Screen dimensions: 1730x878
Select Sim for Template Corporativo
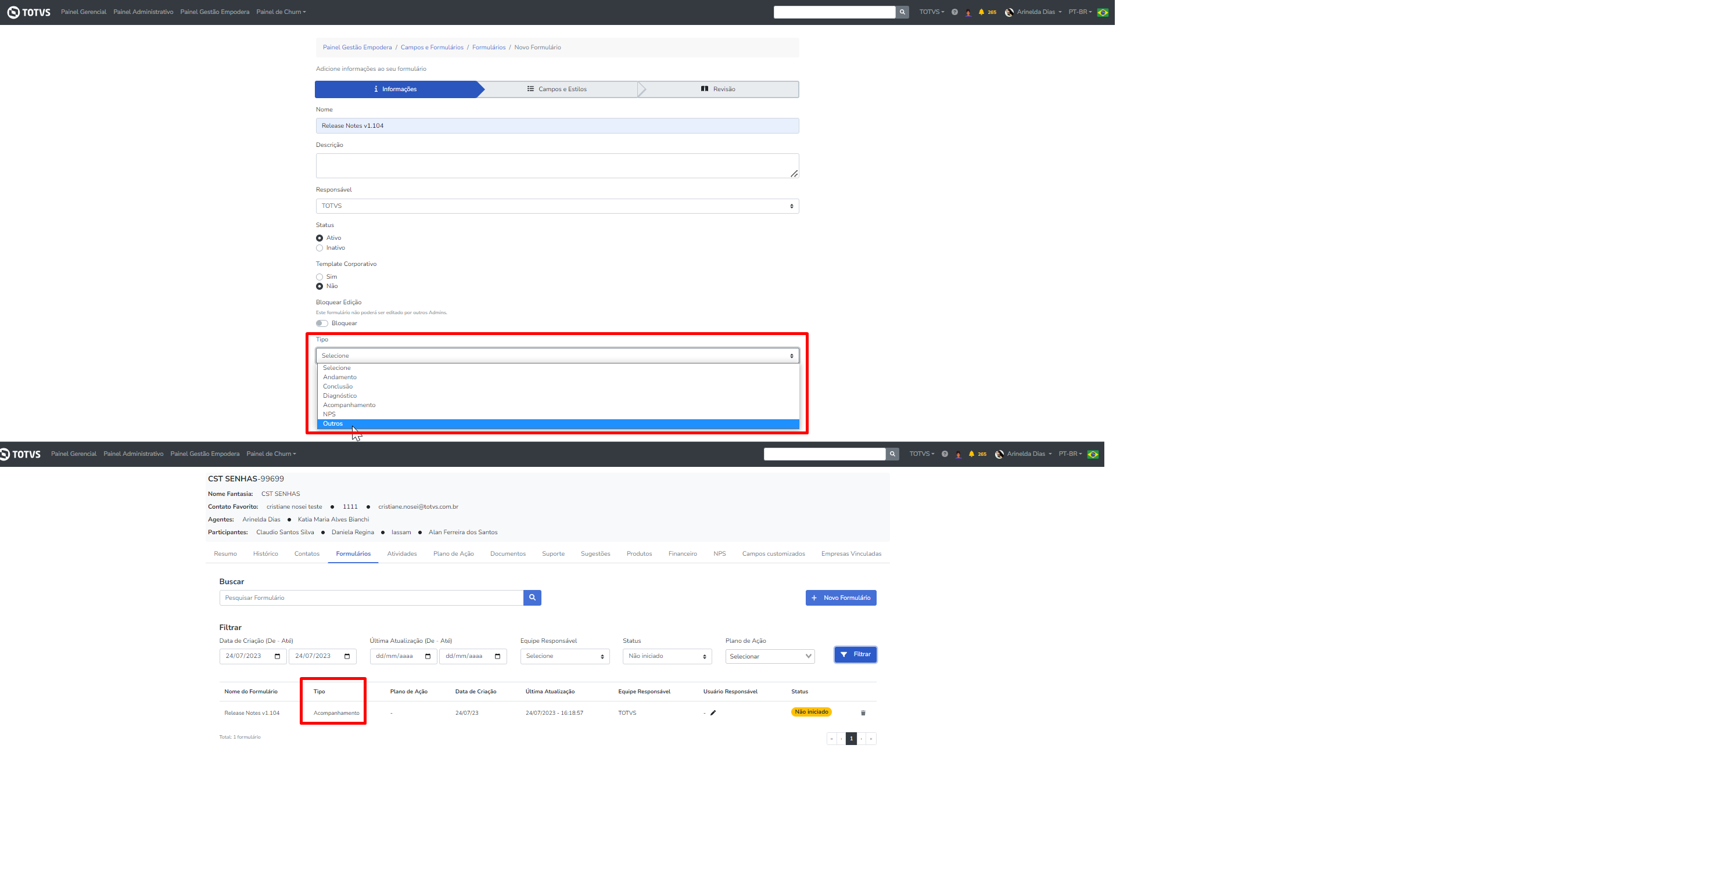coord(320,276)
